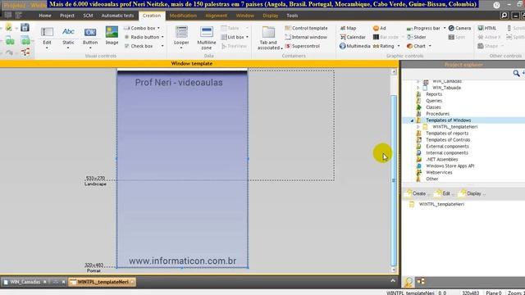Expand the WINTPL_templateNeri tree node
Image resolution: width=525 pixels, height=295 pixels.
418,127
